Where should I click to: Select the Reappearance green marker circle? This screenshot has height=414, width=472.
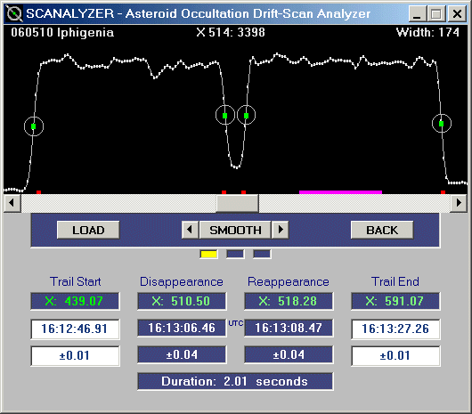click(x=246, y=115)
